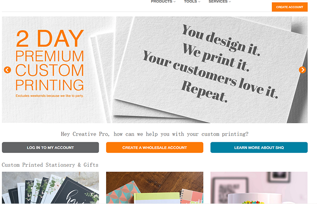Click the 'Excludes weekends' fine print
The width and height of the screenshot is (317, 204).
click(x=49, y=96)
